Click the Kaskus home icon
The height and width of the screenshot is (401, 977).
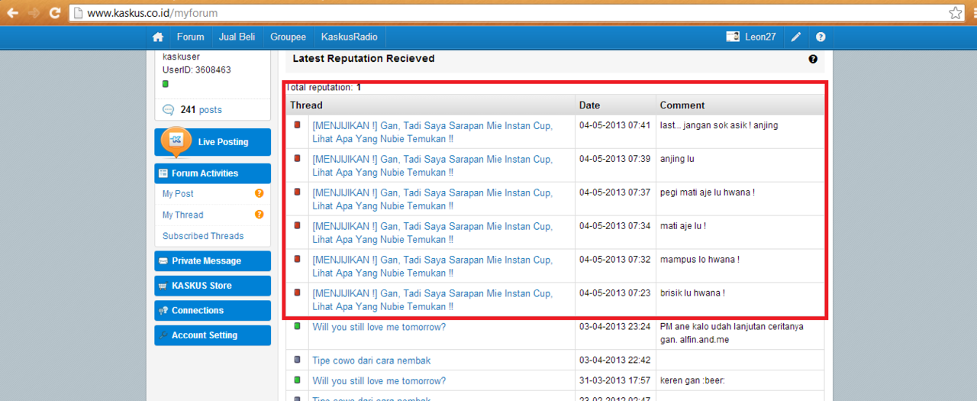pyautogui.click(x=158, y=37)
